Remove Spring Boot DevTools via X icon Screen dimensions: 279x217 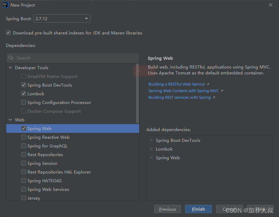(151, 140)
